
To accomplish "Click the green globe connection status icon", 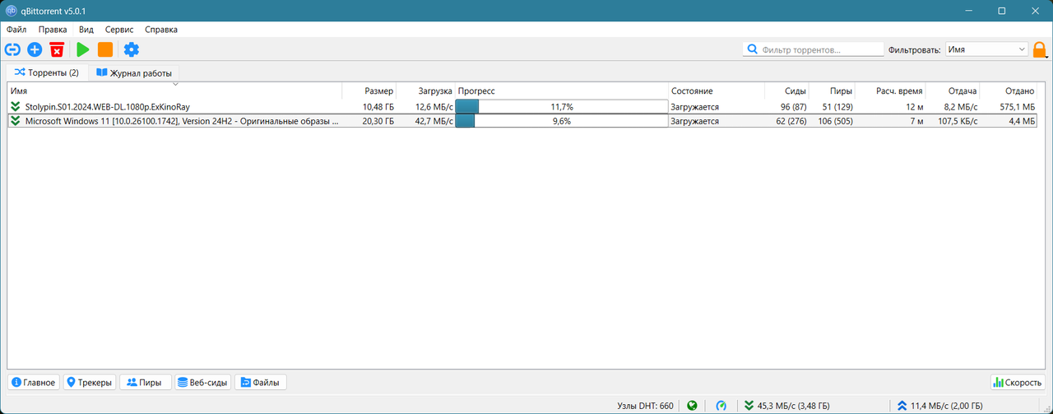I will tap(693, 405).
